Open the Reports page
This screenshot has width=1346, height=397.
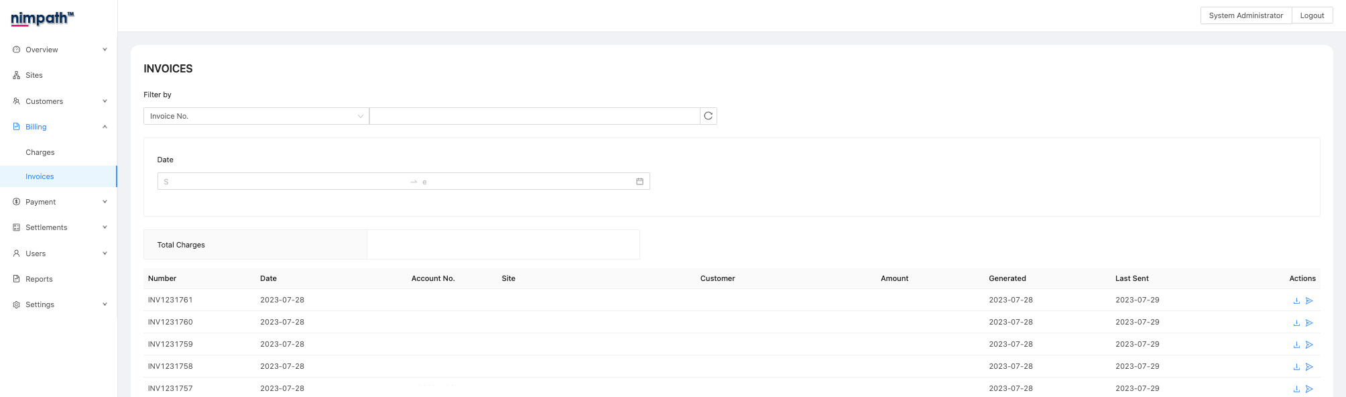coord(39,279)
